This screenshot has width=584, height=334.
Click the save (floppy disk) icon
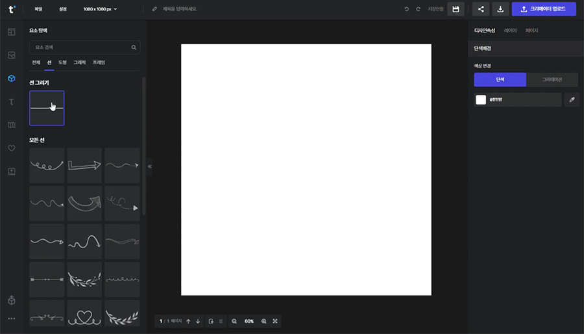[x=456, y=9]
